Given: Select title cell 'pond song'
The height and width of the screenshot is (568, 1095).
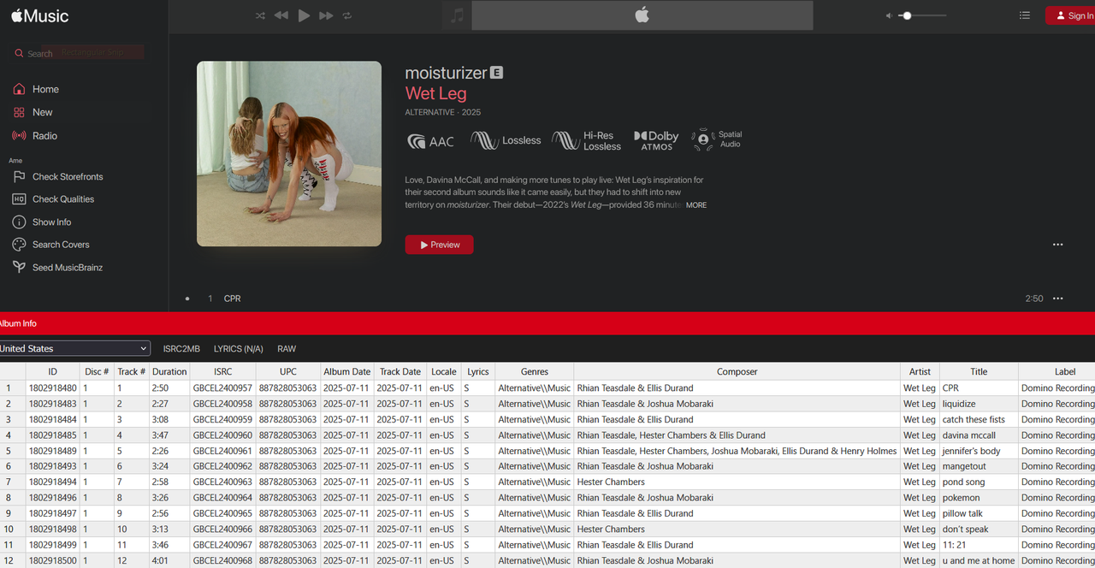Looking at the screenshot, I should tap(979, 482).
